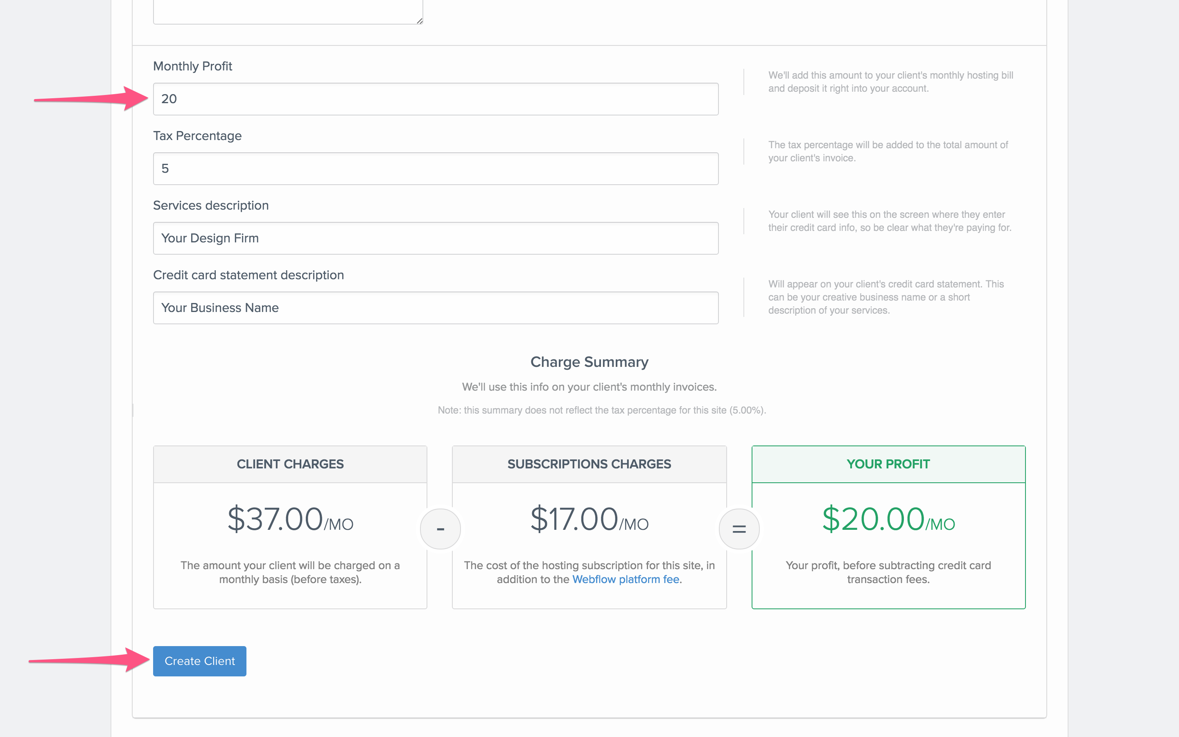Open the Webflow platform fee link
1179x737 pixels.
click(626, 579)
